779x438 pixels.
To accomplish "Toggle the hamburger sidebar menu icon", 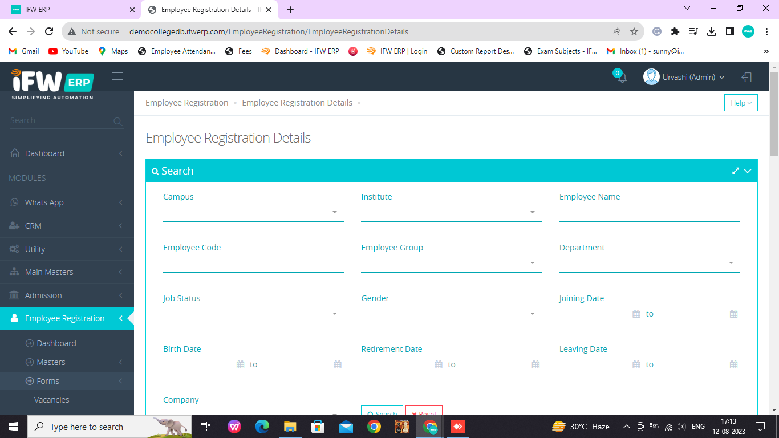I will point(117,76).
